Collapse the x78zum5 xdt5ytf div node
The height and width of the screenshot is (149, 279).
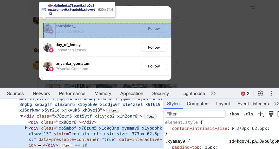tap(22, 116)
